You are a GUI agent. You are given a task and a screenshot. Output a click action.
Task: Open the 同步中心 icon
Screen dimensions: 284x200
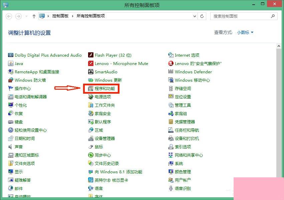90,155
